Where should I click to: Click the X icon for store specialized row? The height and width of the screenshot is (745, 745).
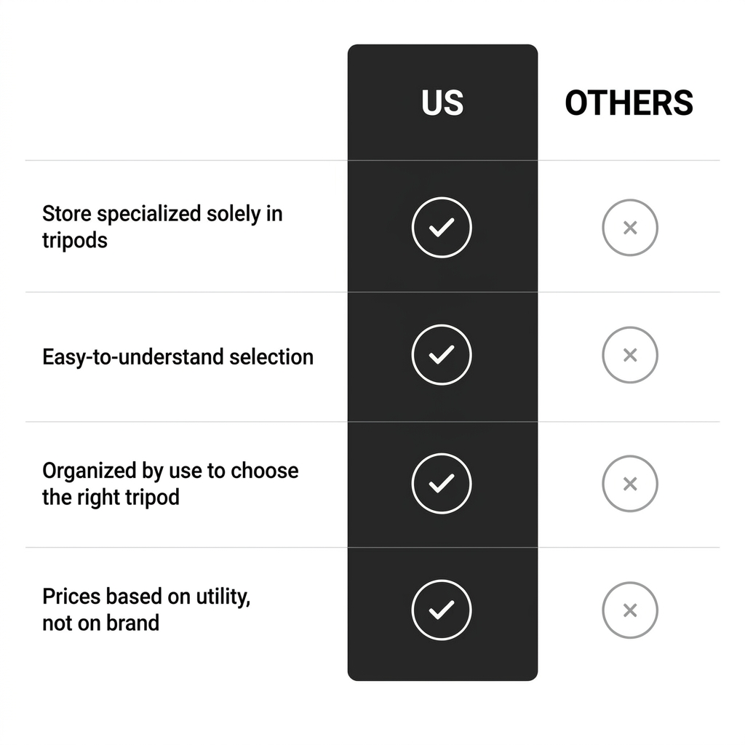pyautogui.click(x=630, y=228)
